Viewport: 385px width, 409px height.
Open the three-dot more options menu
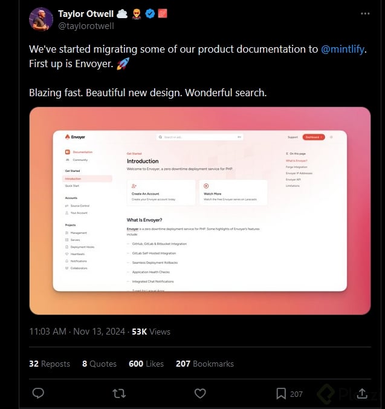[x=365, y=13]
